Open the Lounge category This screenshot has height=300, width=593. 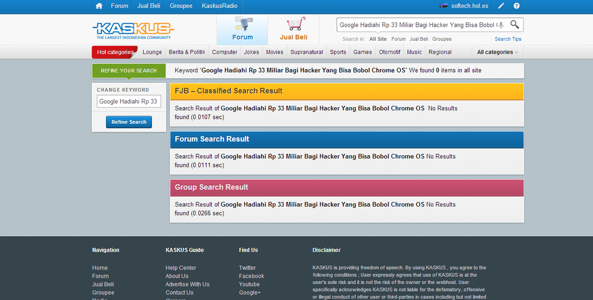click(152, 52)
